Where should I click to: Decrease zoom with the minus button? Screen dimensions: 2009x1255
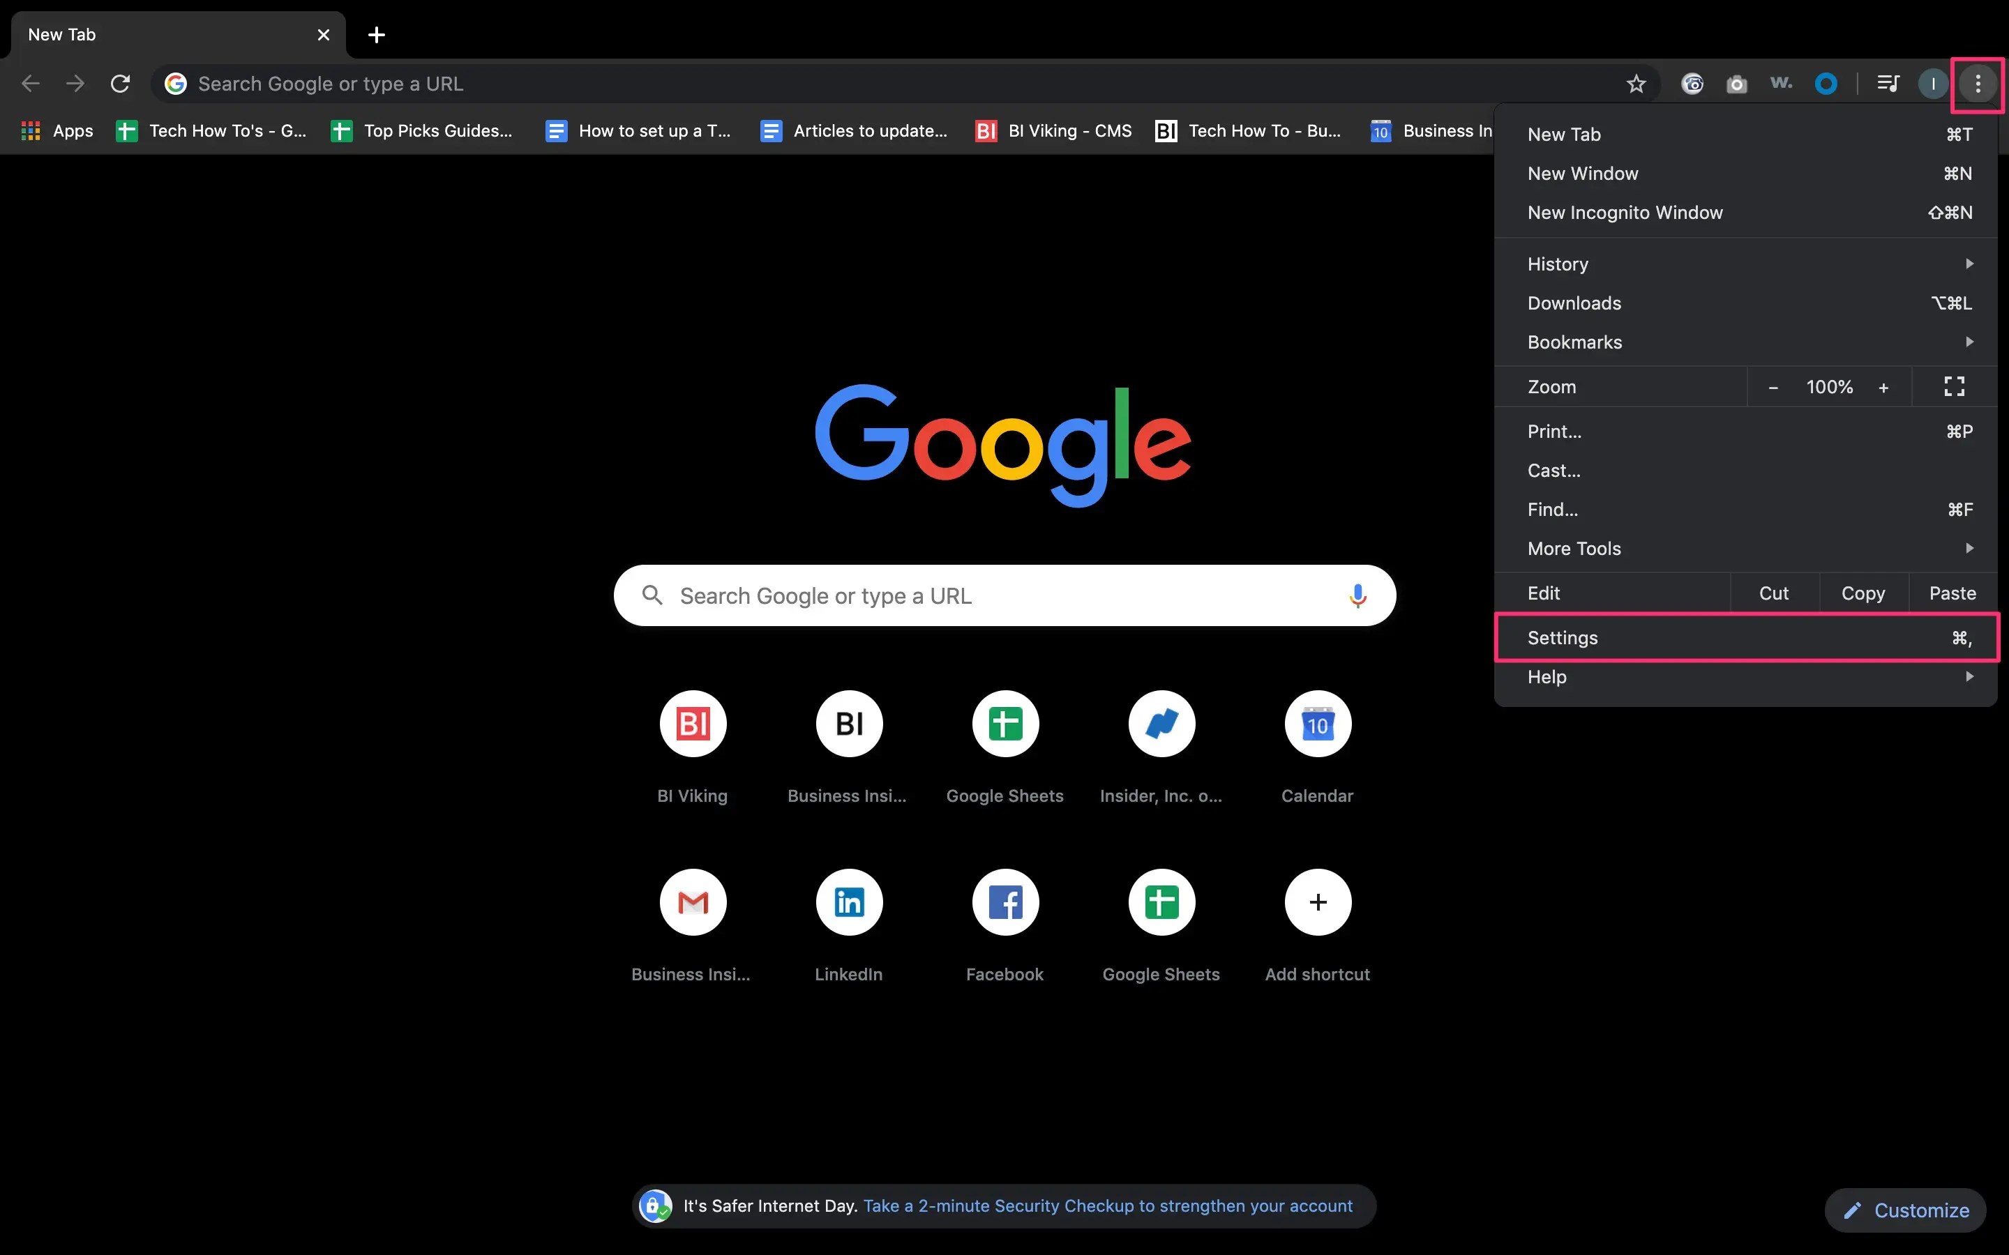click(1773, 388)
